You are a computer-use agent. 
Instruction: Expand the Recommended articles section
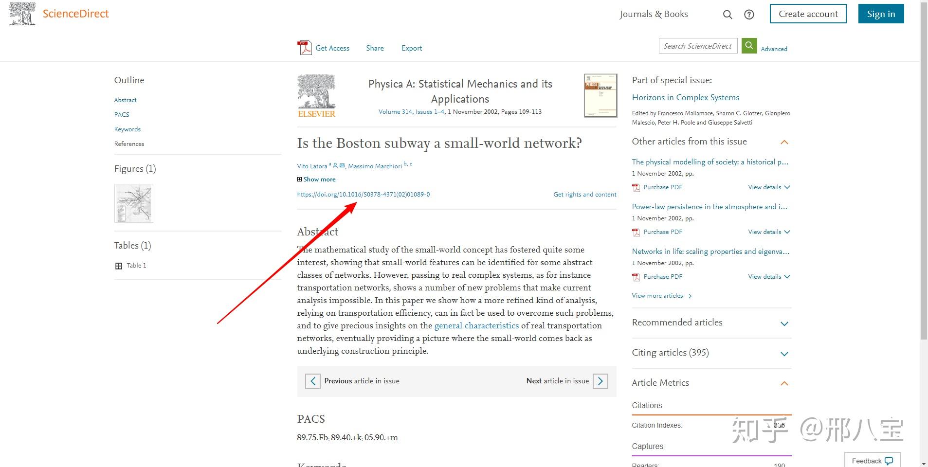click(x=784, y=323)
